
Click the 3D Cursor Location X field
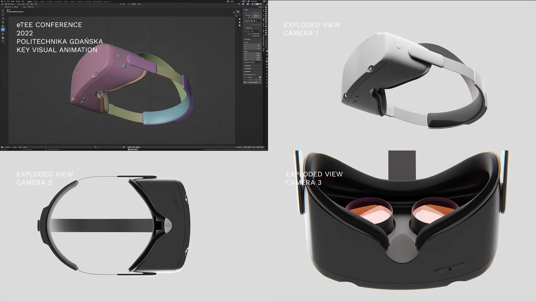(252, 45)
